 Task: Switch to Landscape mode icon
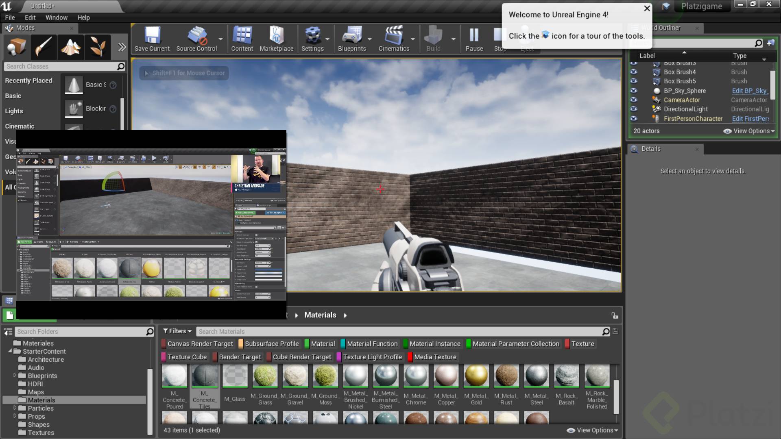coord(70,47)
